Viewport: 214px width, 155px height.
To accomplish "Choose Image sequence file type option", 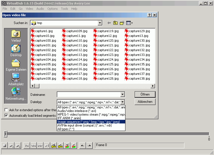I will point(91,122).
